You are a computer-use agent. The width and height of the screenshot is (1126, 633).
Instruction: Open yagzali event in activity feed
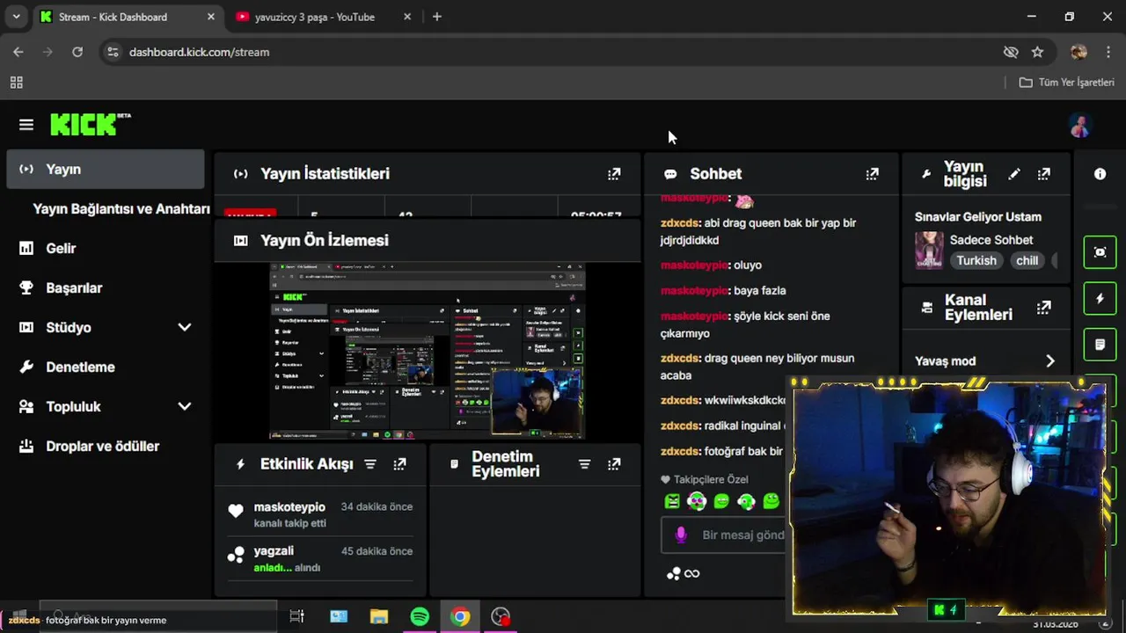click(320, 559)
